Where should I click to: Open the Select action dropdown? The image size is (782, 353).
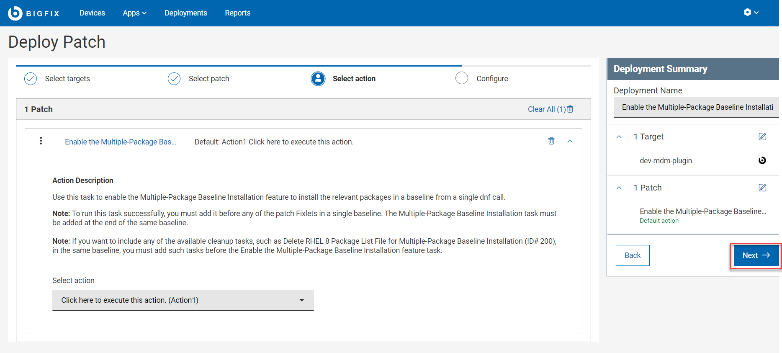[183, 300]
